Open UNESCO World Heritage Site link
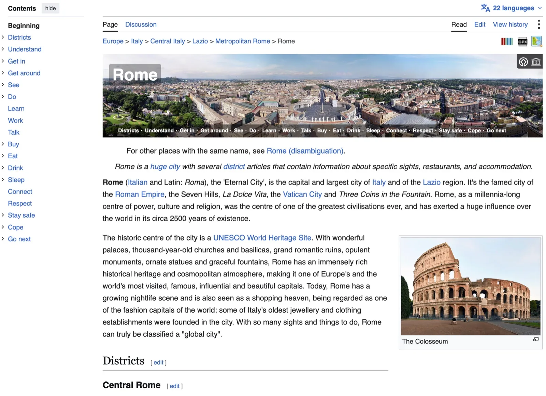Viewport: 546px width, 396px height. point(262,238)
